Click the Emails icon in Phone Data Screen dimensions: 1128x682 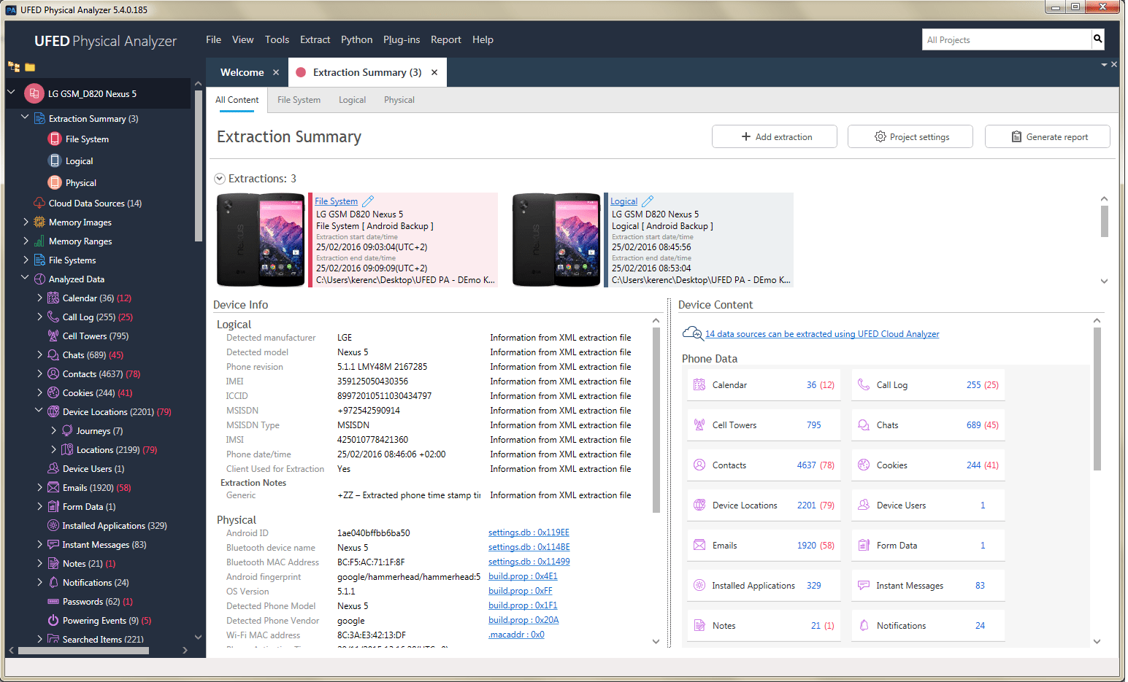point(699,546)
